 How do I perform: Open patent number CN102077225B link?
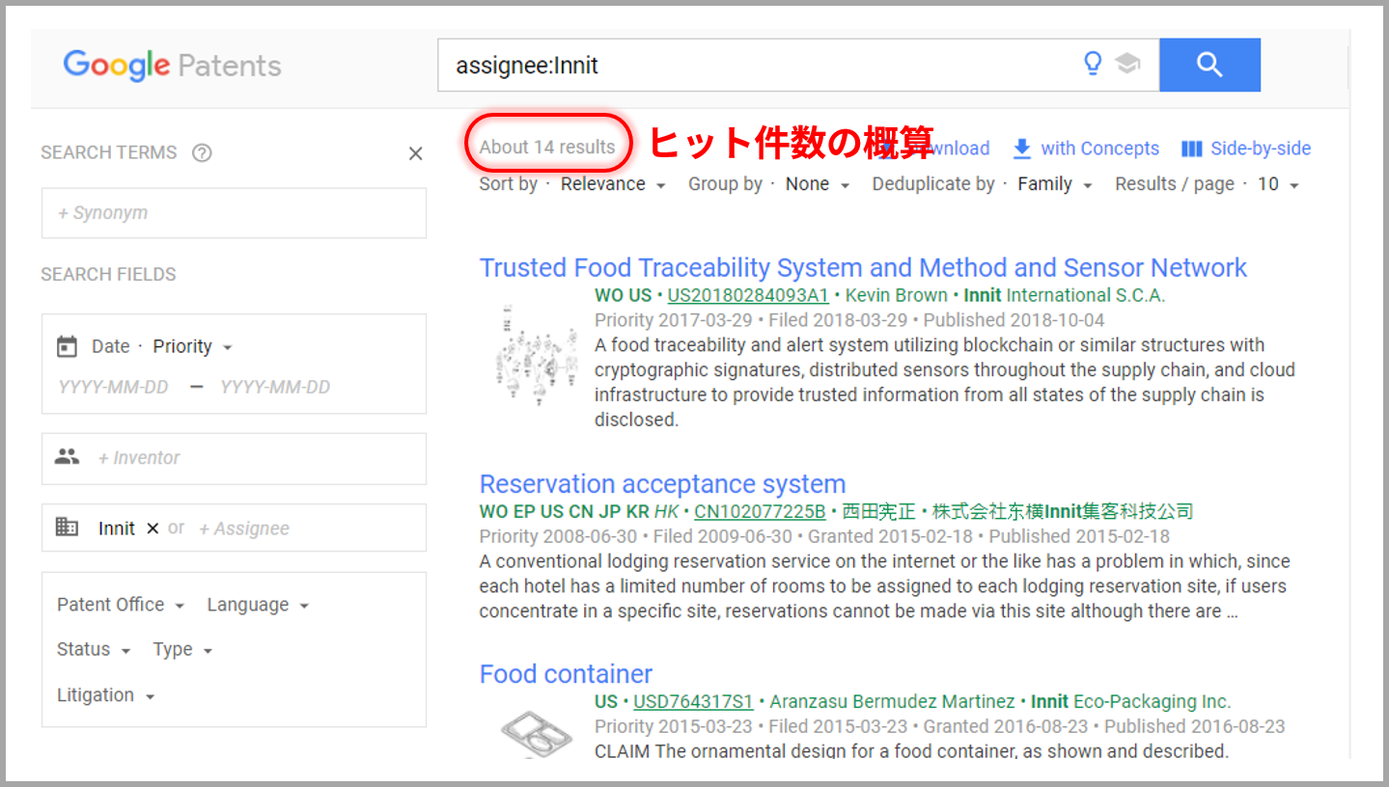(760, 511)
